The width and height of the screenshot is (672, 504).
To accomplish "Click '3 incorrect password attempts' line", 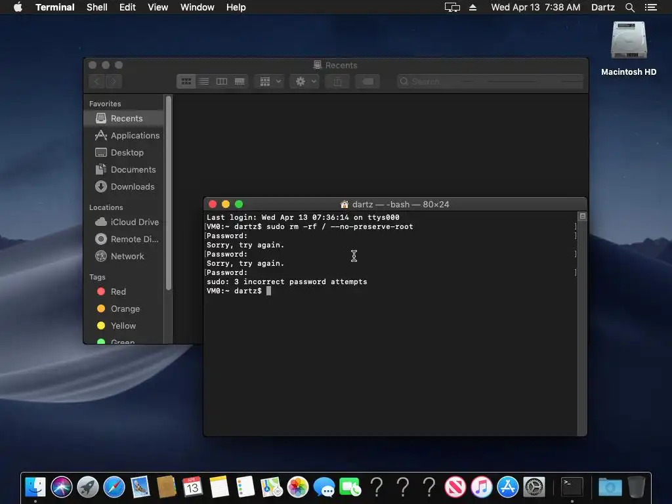I will (x=287, y=282).
